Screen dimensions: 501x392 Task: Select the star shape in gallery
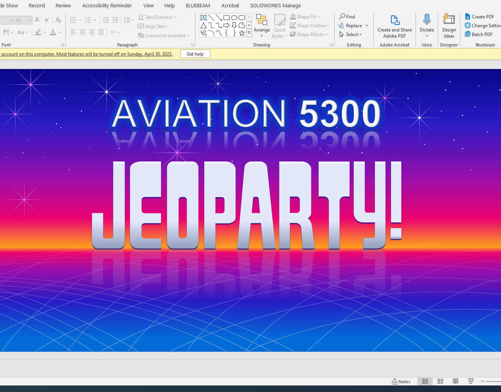pyautogui.click(x=242, y=33)
